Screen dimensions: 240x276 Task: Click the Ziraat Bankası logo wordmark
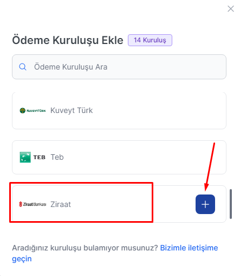[35, 204]
